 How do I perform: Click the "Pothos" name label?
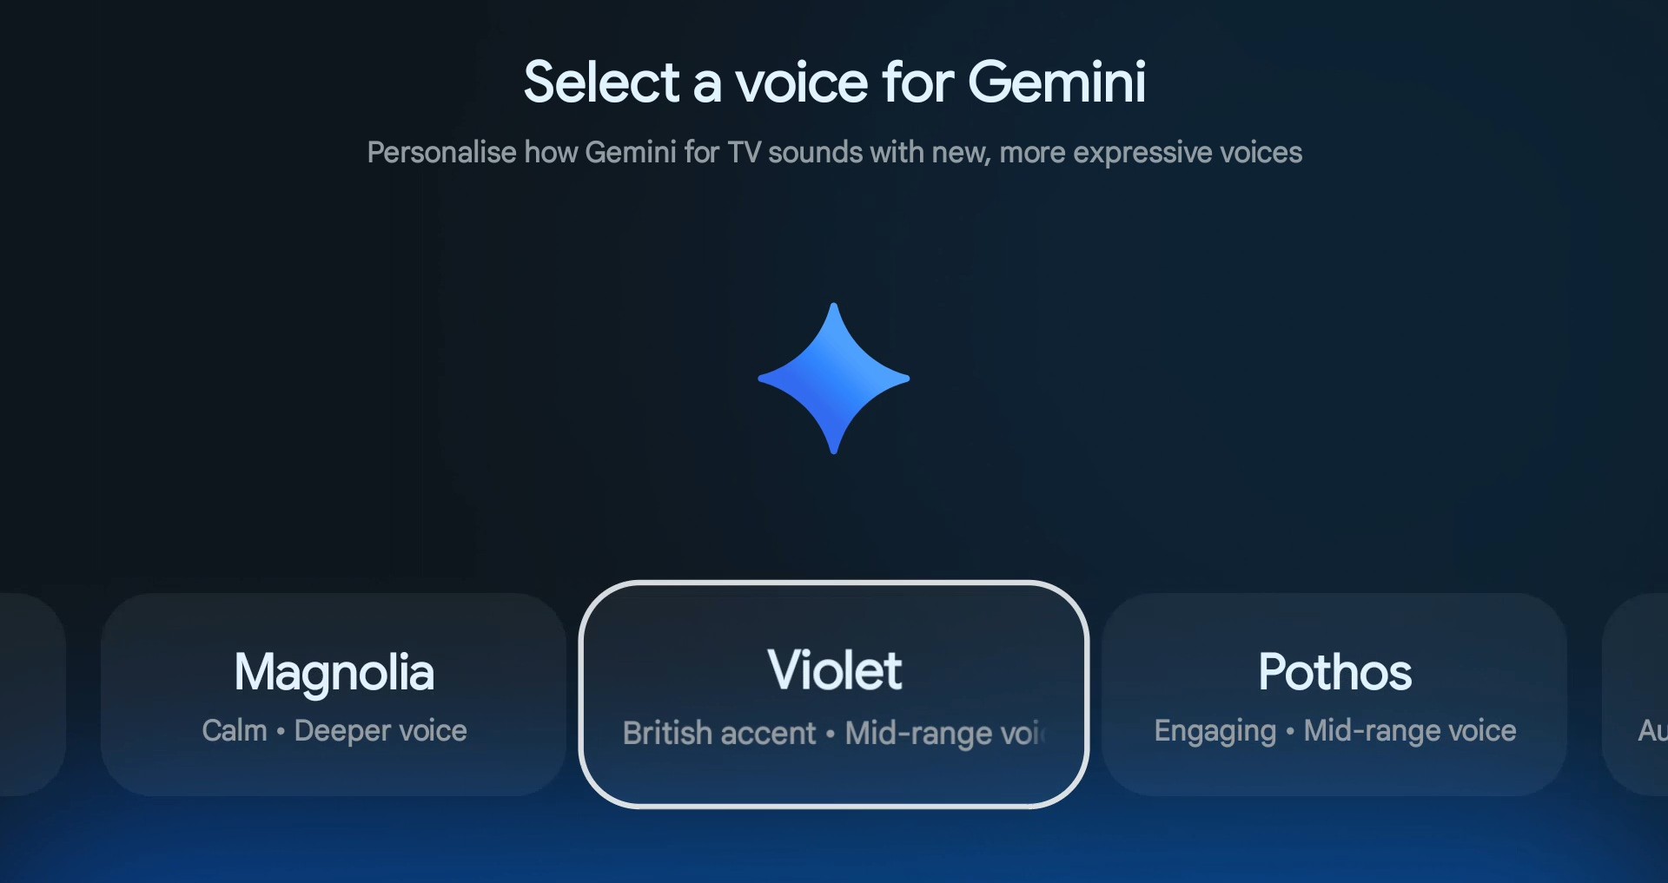click(x=1334, y=673)
